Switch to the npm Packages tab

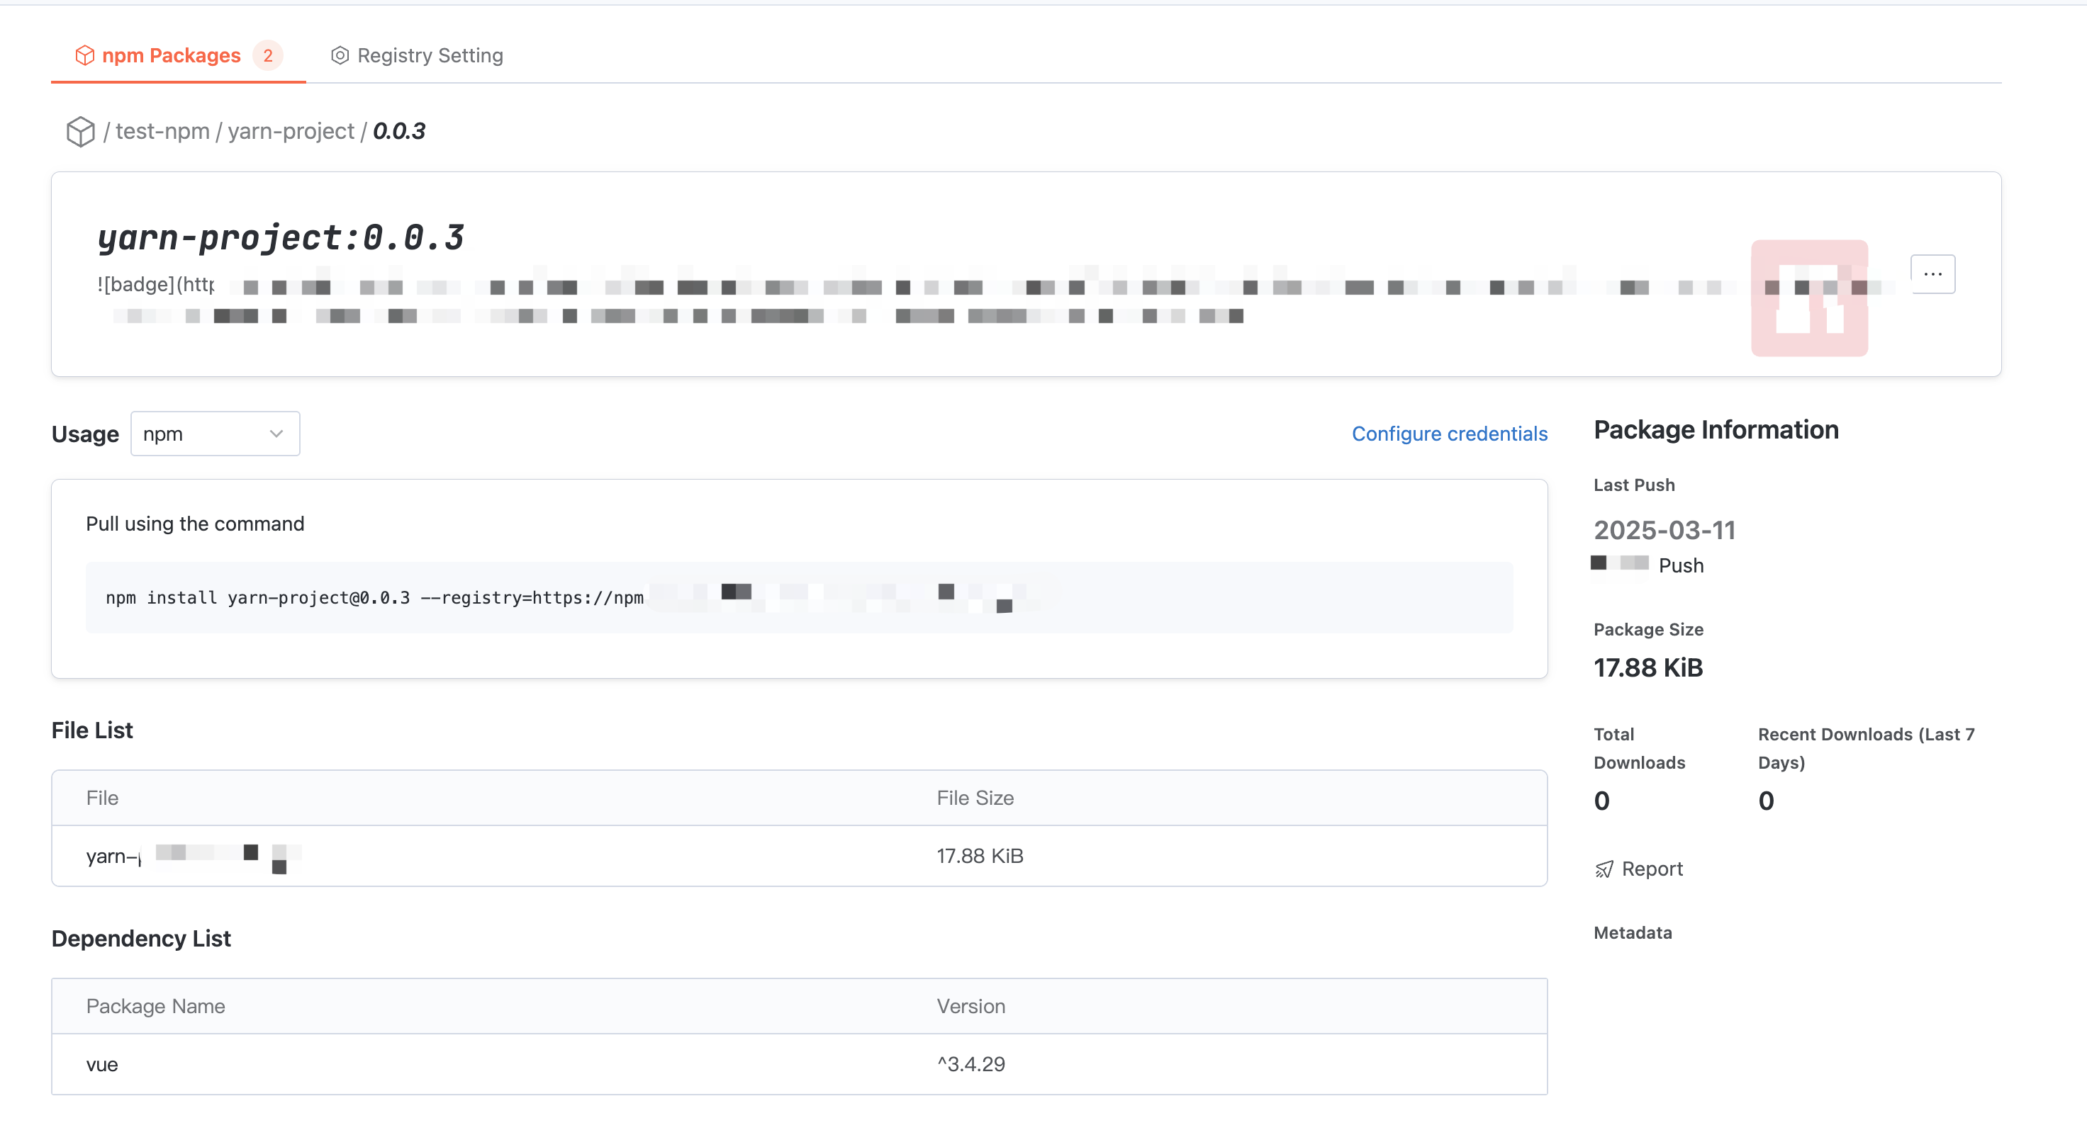(x=171, y=55)
